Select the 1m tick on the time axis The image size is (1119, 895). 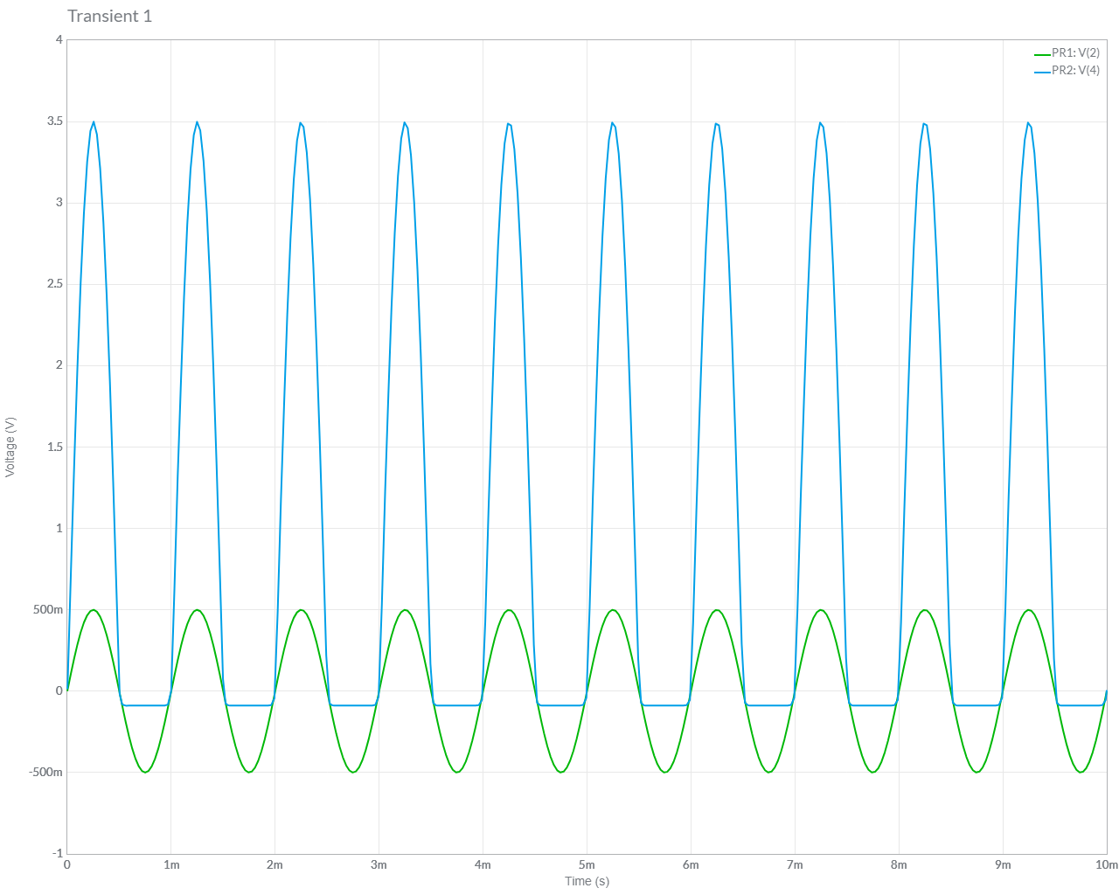[x=171, y=865]
